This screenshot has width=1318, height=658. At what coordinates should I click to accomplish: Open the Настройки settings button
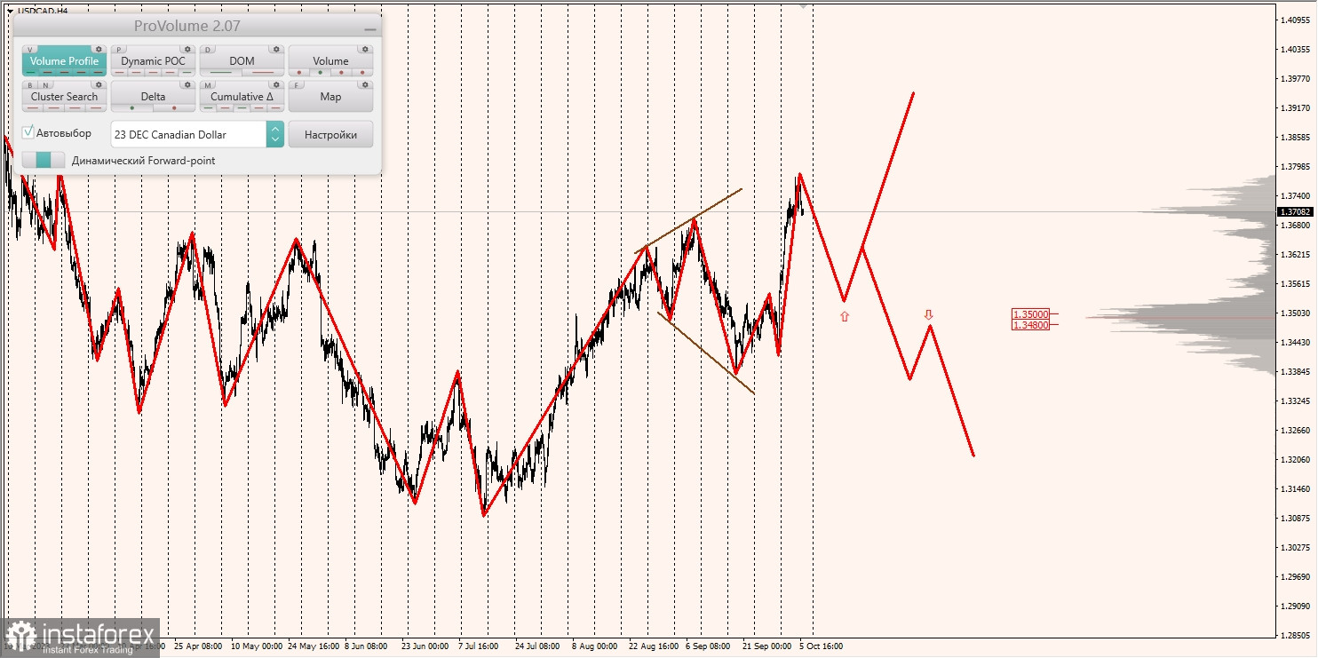(330, 134)
